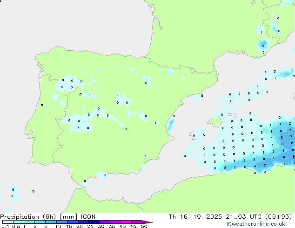The image size is (295, 228).
Task: Click the '0.1' legend scale label
Action: click(x=5, y=226)
